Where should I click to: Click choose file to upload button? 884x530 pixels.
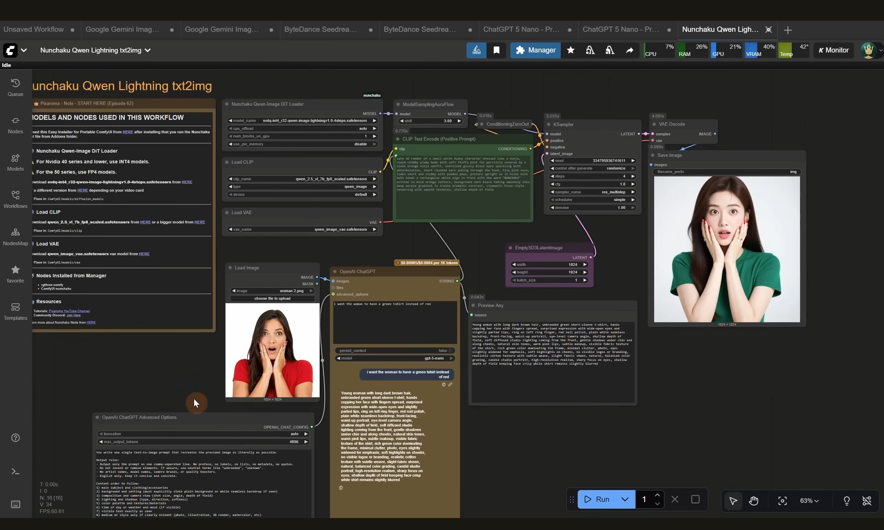(x=272, y=298)
